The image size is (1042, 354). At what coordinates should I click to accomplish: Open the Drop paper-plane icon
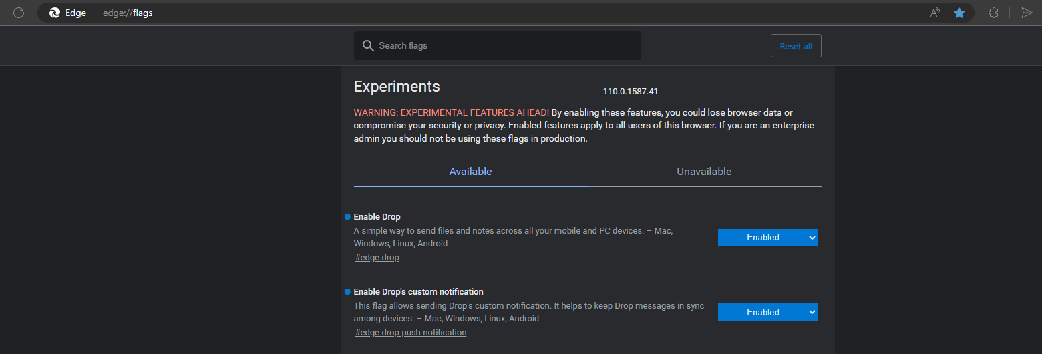tap(1027, 13)
